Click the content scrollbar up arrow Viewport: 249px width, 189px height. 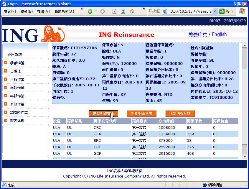pos(245,45)
